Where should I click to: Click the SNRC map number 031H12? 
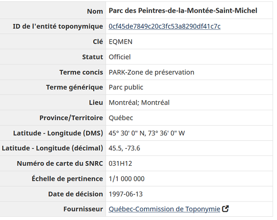pyautogui.click(x=120, y=163)
